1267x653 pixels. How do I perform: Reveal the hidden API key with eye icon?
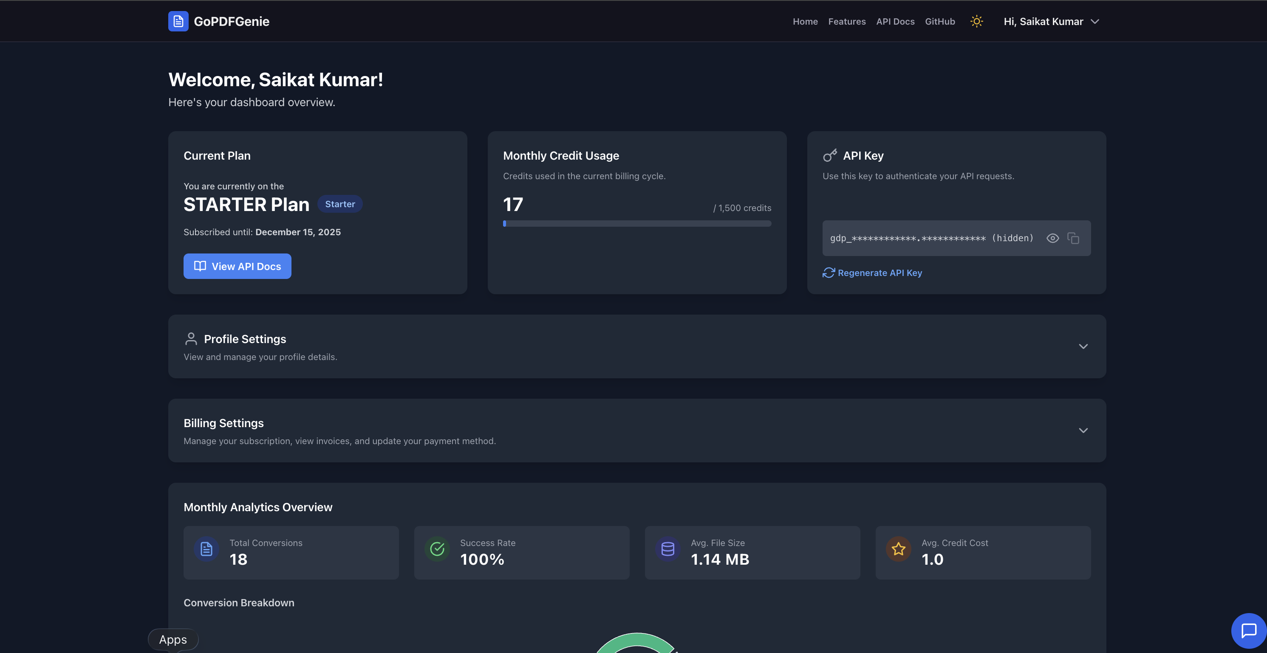point(1052,238)
